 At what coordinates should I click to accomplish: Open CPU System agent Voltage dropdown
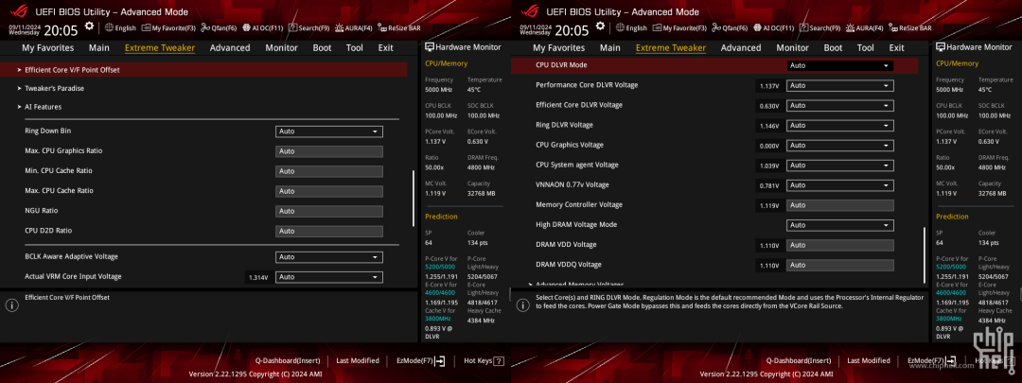[840, 165]
